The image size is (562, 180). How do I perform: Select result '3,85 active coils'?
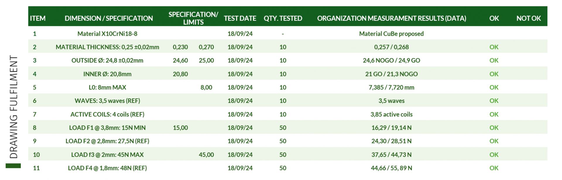(x=391, y=114)
